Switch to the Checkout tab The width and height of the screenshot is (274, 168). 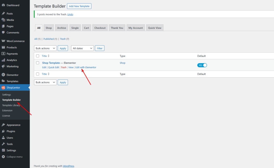coord(100,28)
